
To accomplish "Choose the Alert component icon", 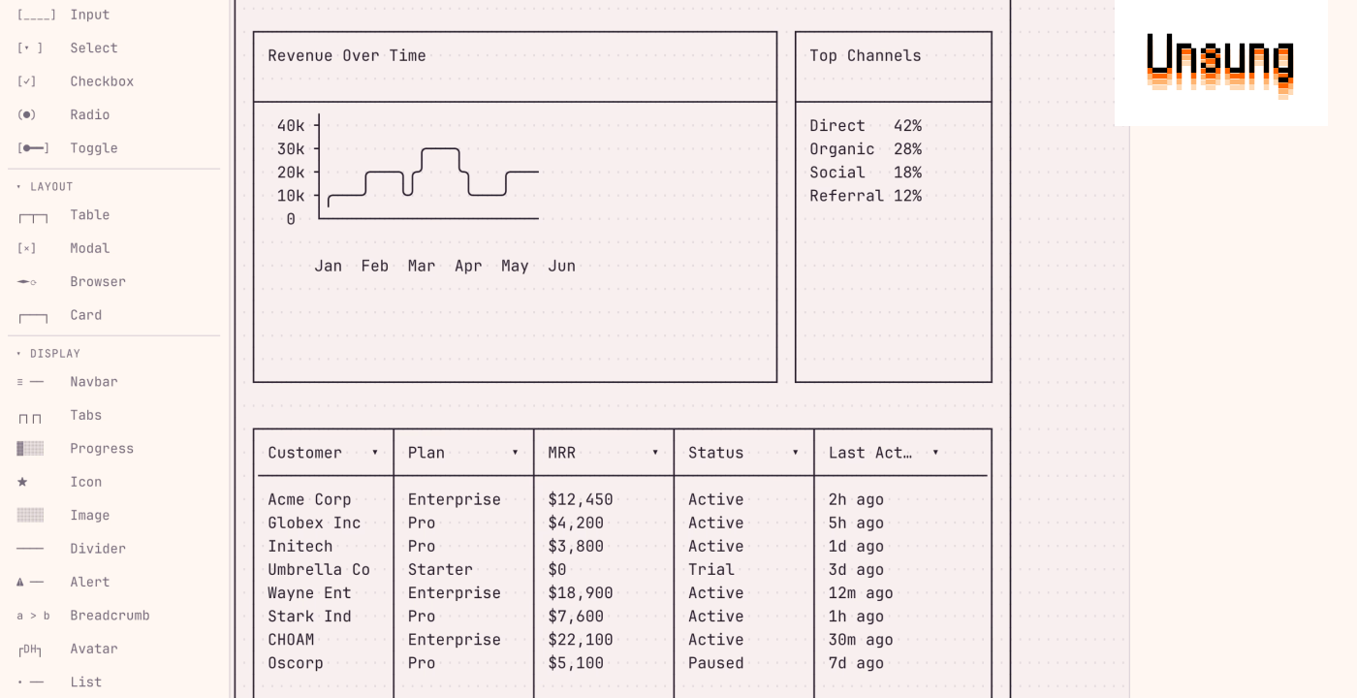I will point(29,582).
